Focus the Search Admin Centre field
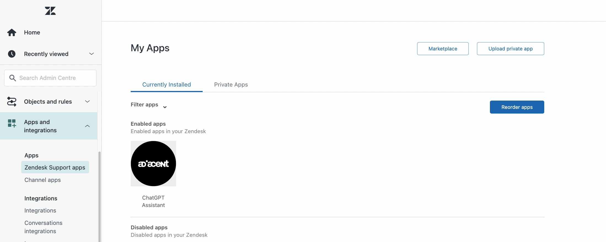 tap(55, 78)
